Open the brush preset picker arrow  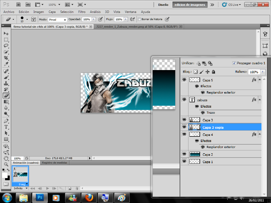click(x=27, y=19)
